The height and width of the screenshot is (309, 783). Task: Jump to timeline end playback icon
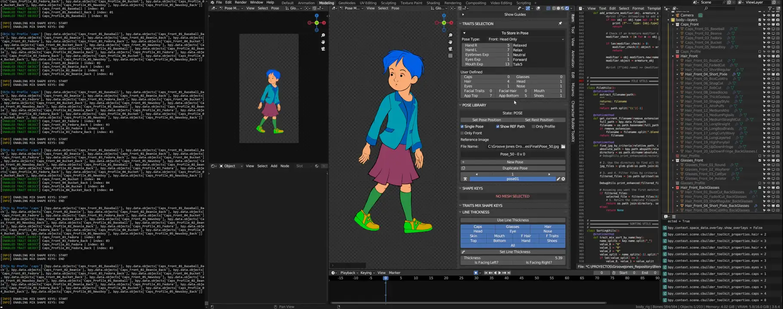pos(509,273)
